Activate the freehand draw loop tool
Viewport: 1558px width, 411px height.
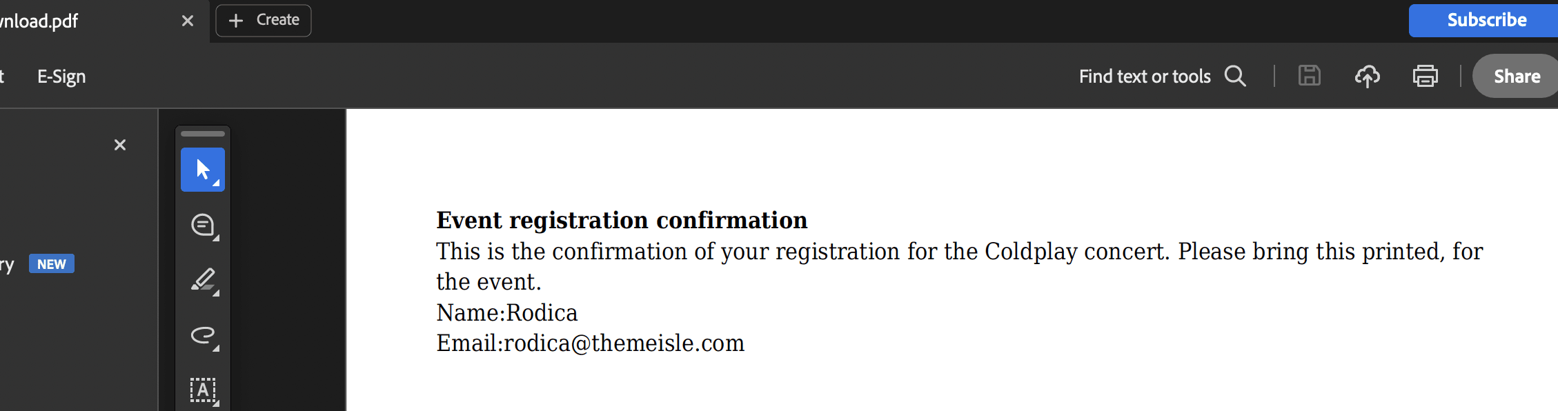[x=203, y=335]
